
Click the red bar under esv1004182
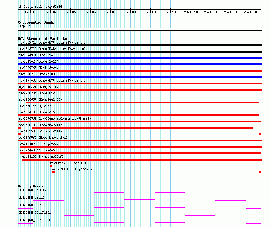click(x=138, y=115)
